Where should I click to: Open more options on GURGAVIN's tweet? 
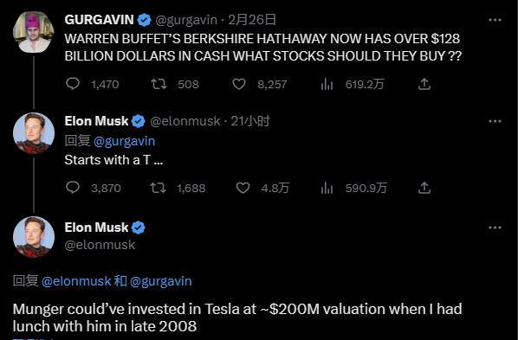[495, 20]
